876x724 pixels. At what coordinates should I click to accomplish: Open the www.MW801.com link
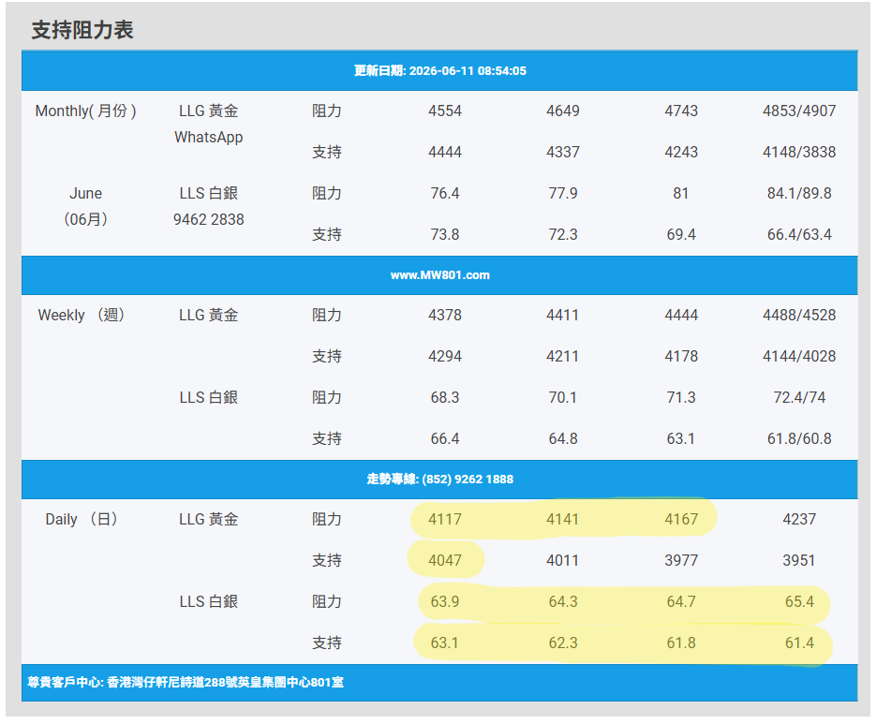439,275
